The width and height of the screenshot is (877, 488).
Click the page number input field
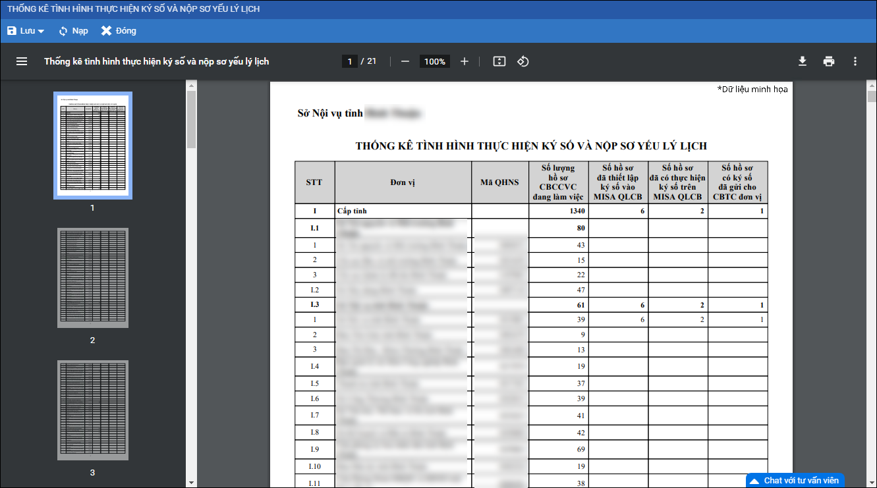point(349,61)
